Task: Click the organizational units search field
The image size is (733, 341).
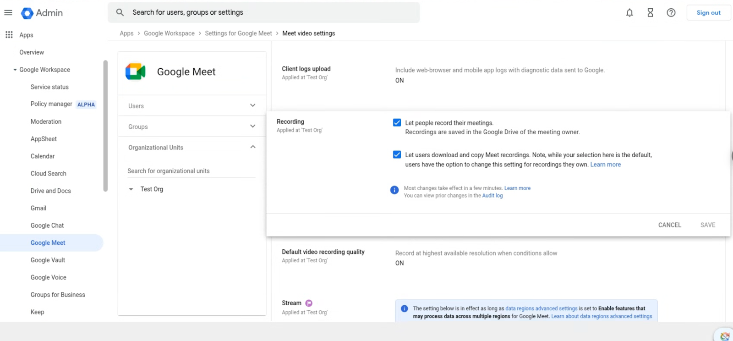Action: [x=191, y=171]
